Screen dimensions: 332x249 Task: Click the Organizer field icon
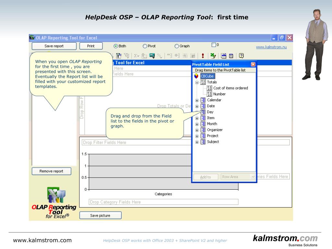click(x=203, y=130)
